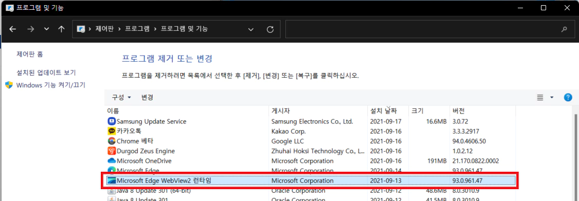Select the Microsoft Edge WebView2 런타임 icon
The height and width of the screenshot is (201, 579).
112,180
